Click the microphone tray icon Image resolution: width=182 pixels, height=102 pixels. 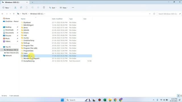click(x=157, y=100)
